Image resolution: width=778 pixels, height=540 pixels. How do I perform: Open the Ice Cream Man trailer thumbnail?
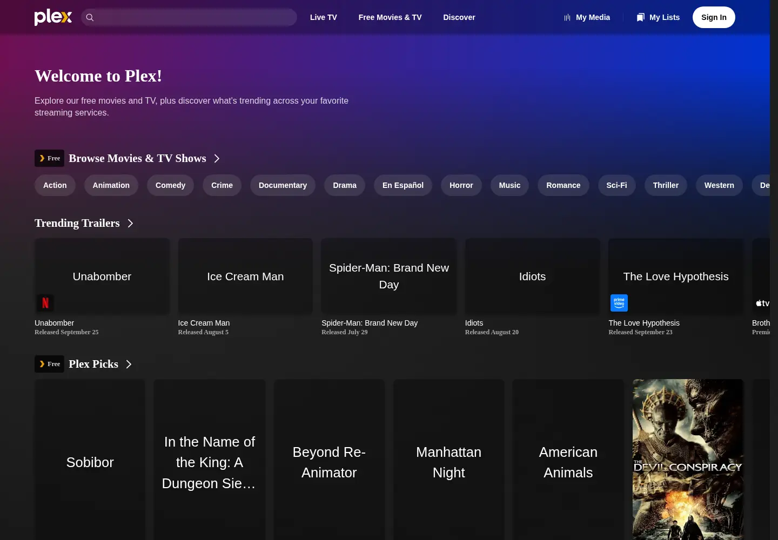tap(245, 276)
